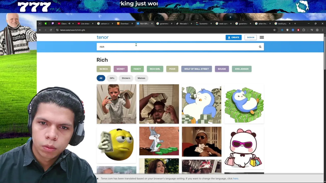Go forward in browser history

pyautogui.click(x=45, y=30)
